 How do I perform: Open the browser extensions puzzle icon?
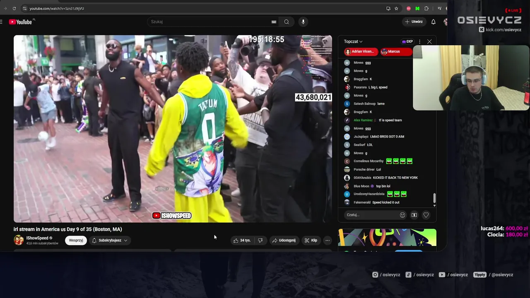click(426, 8)
